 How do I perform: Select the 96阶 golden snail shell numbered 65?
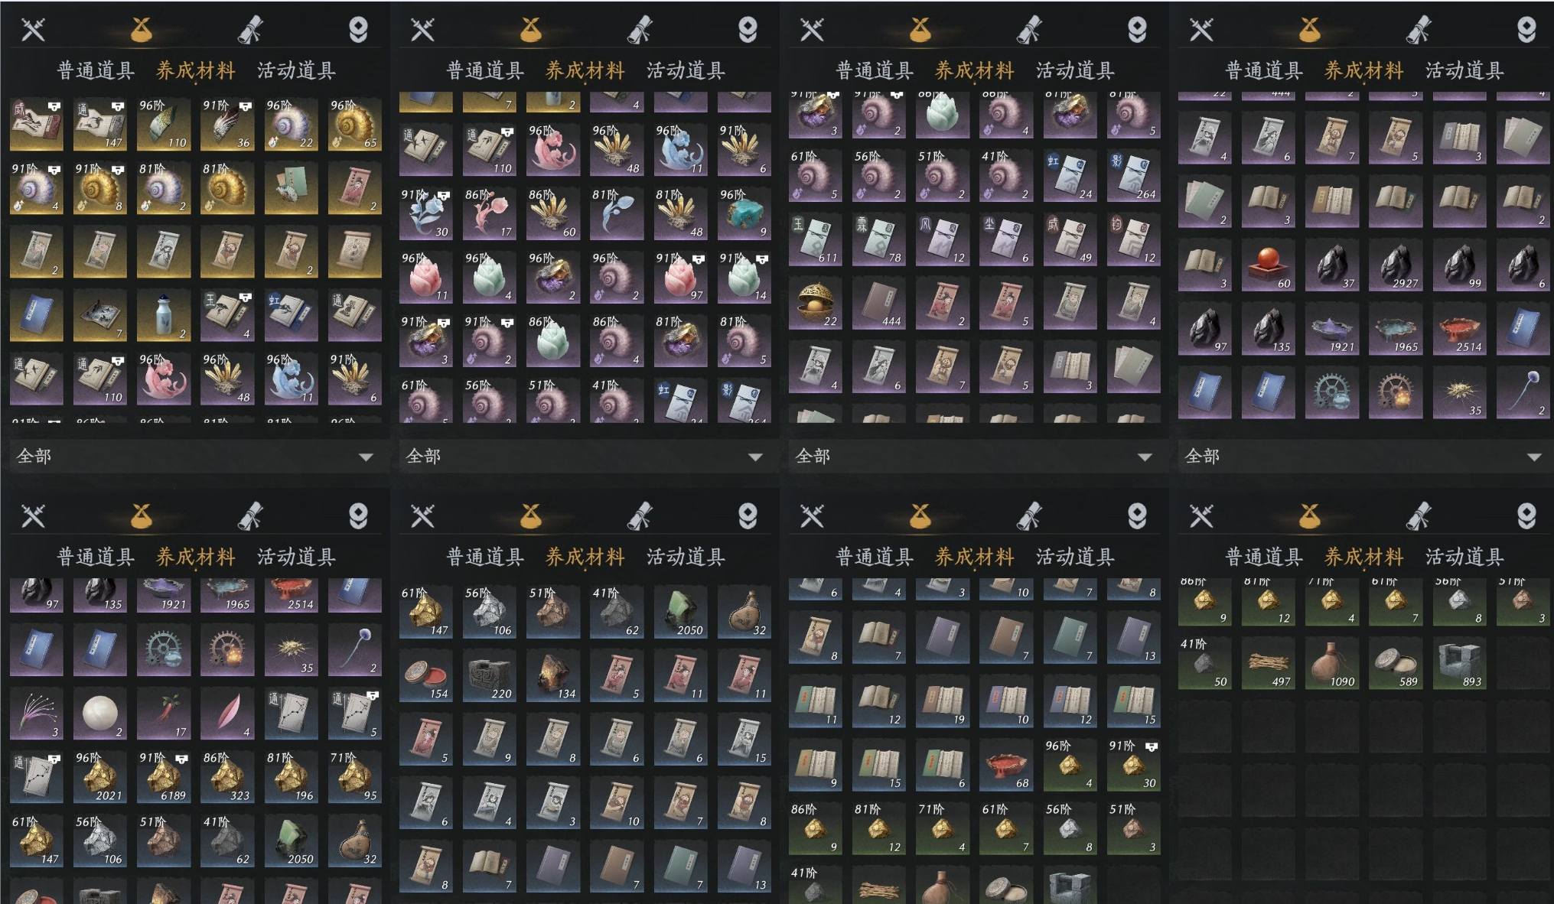pyautogui.click(x=355, y=125)
